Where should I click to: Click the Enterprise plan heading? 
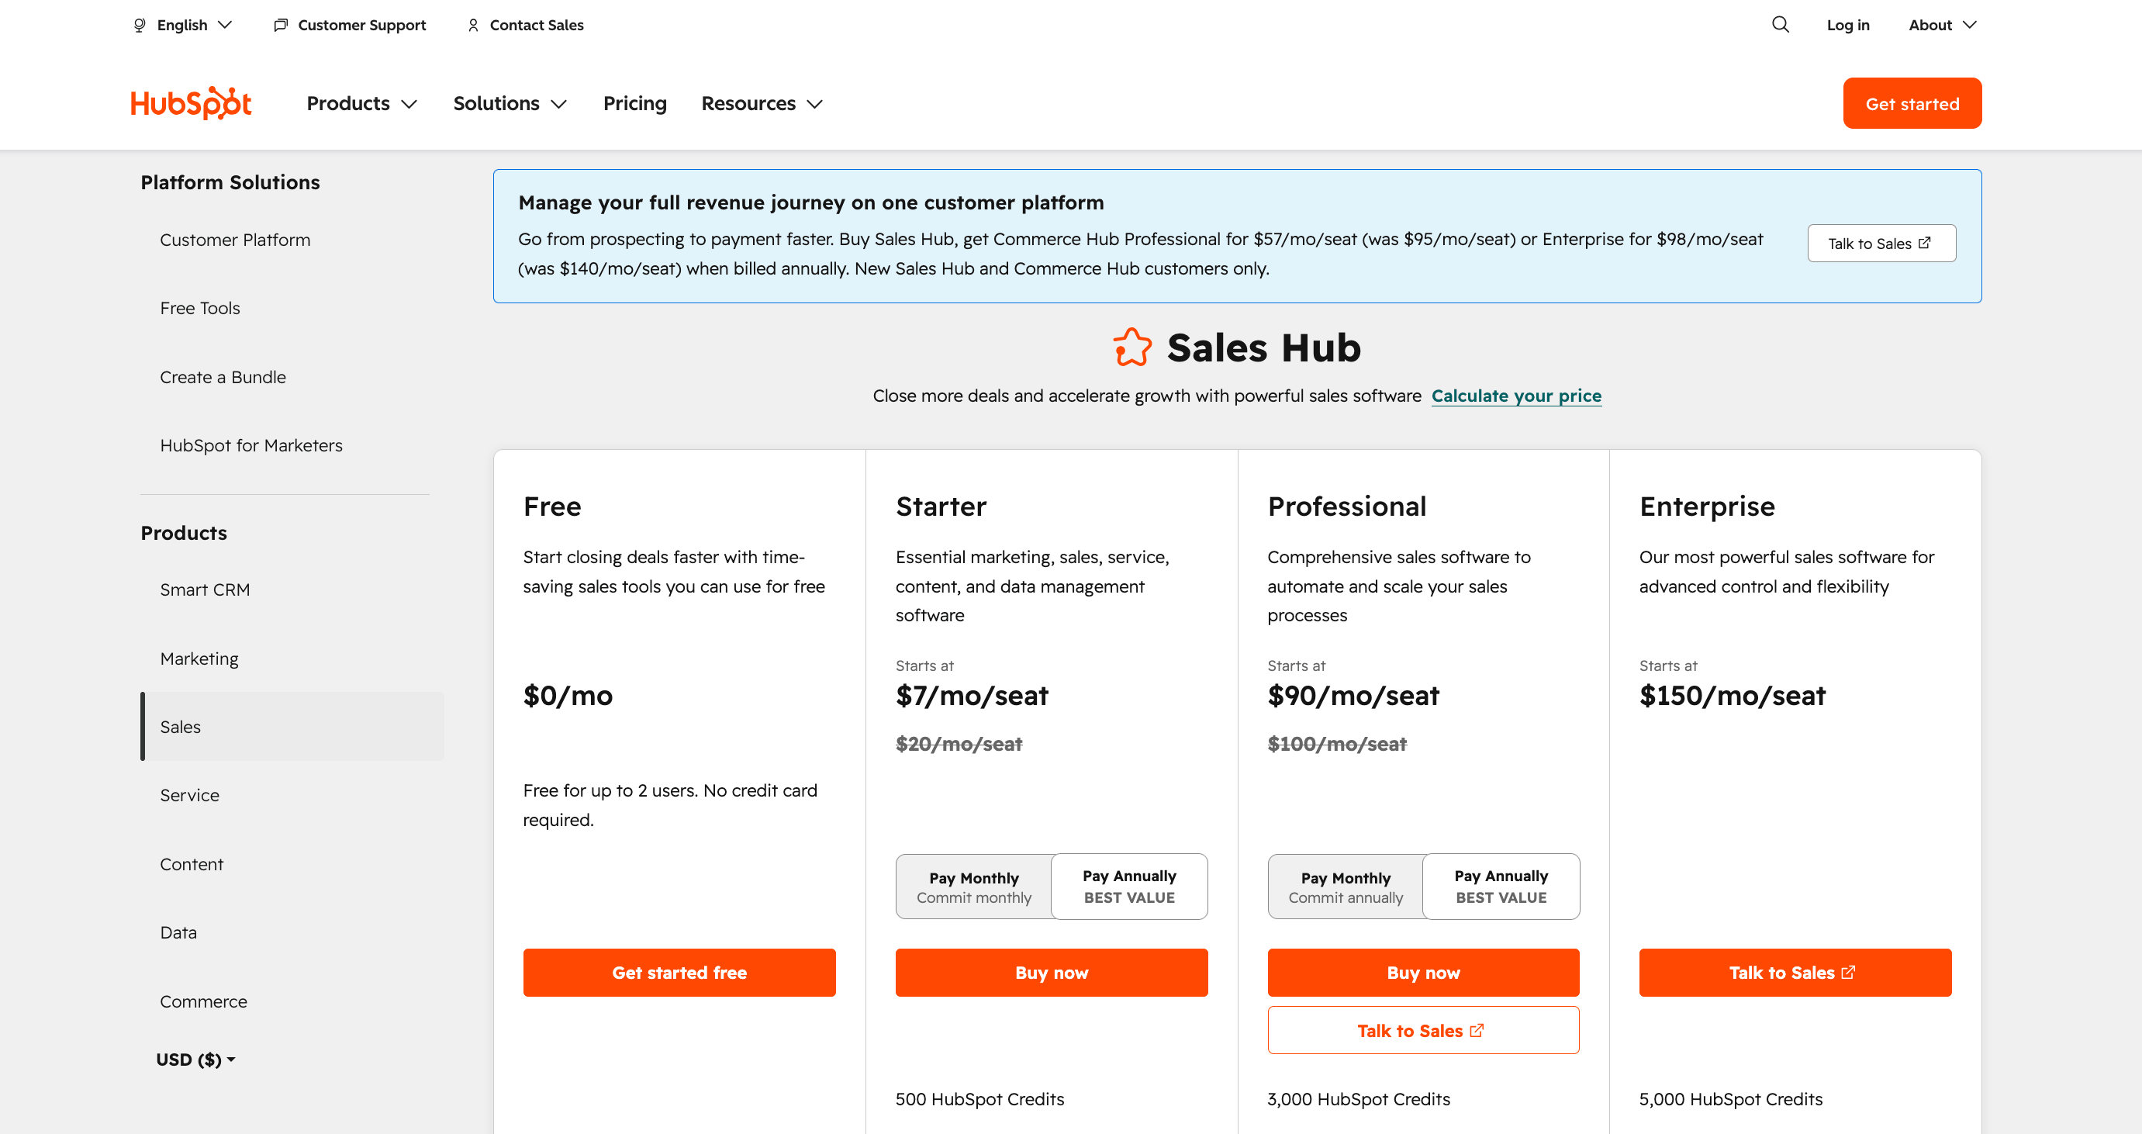(1707, 506)
